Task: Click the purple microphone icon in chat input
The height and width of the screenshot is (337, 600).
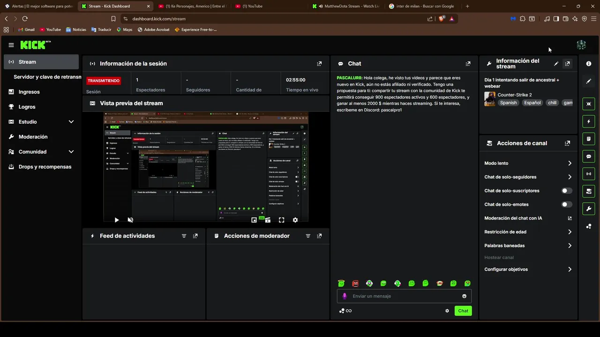Action: (x=345, y=296)
